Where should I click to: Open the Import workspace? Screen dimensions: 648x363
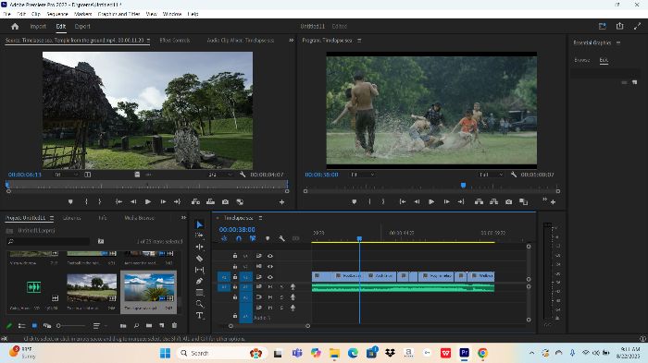coord(38,27)
